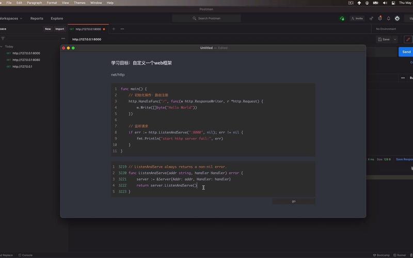The height and width of the screenshot is (258, 413).
Task: Open the history sidebar ellipsis options
Action: click(63, 38)
